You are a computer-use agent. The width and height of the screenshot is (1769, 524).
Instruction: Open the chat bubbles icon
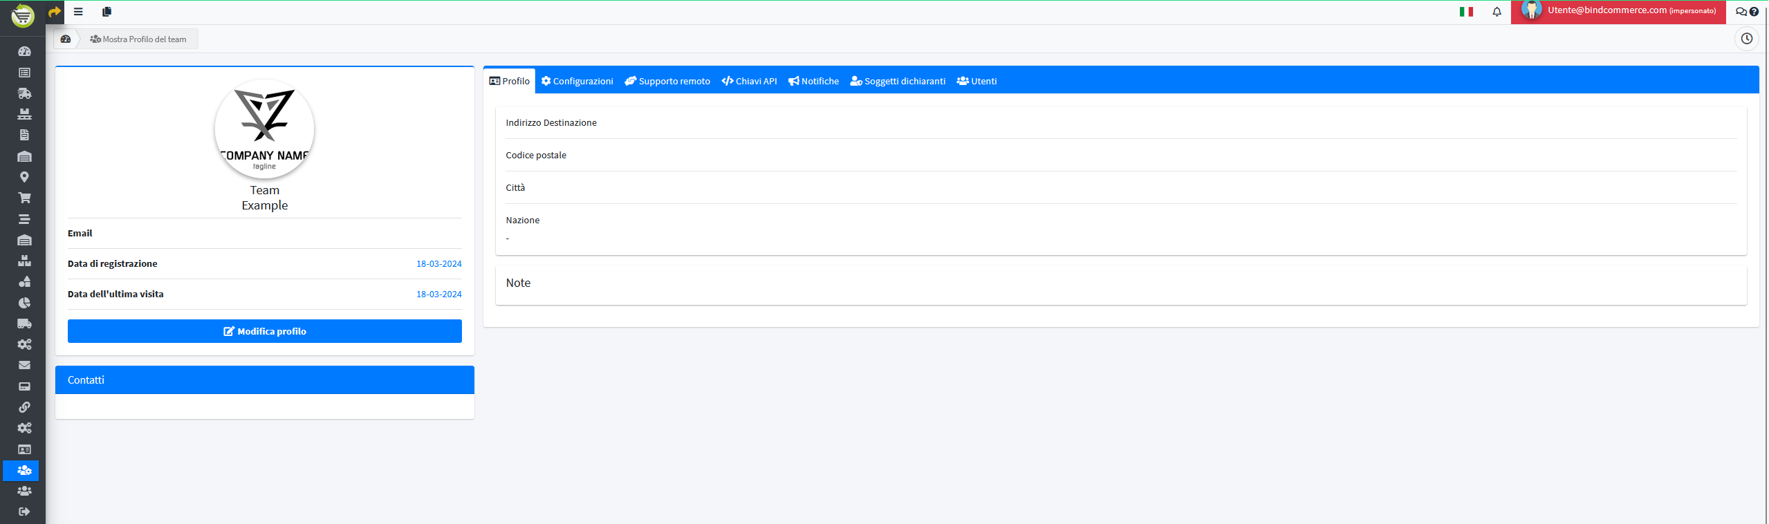click(x=1741, y=12)
